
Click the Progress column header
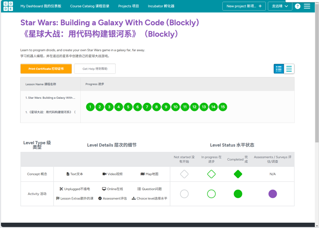point(94,84)
